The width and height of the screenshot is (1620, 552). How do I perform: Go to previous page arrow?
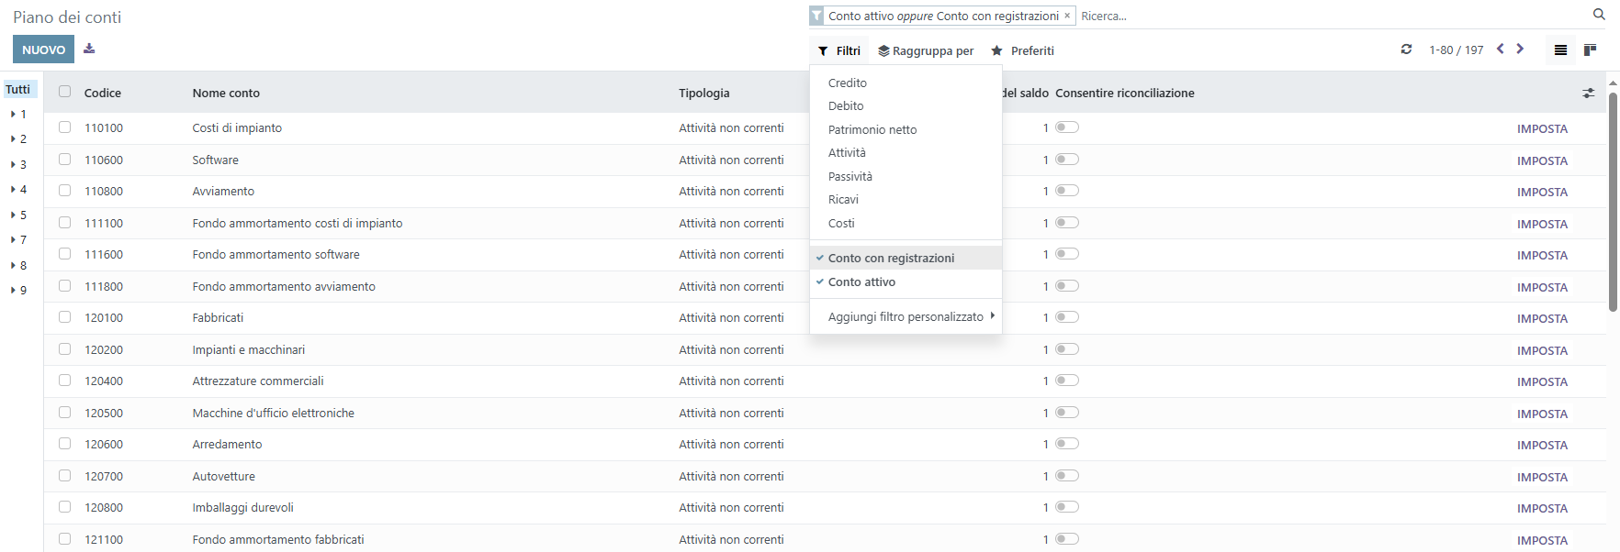1501,50
